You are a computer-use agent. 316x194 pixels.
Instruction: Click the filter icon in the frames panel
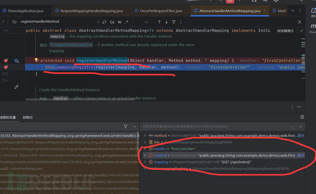coord(125,126)
